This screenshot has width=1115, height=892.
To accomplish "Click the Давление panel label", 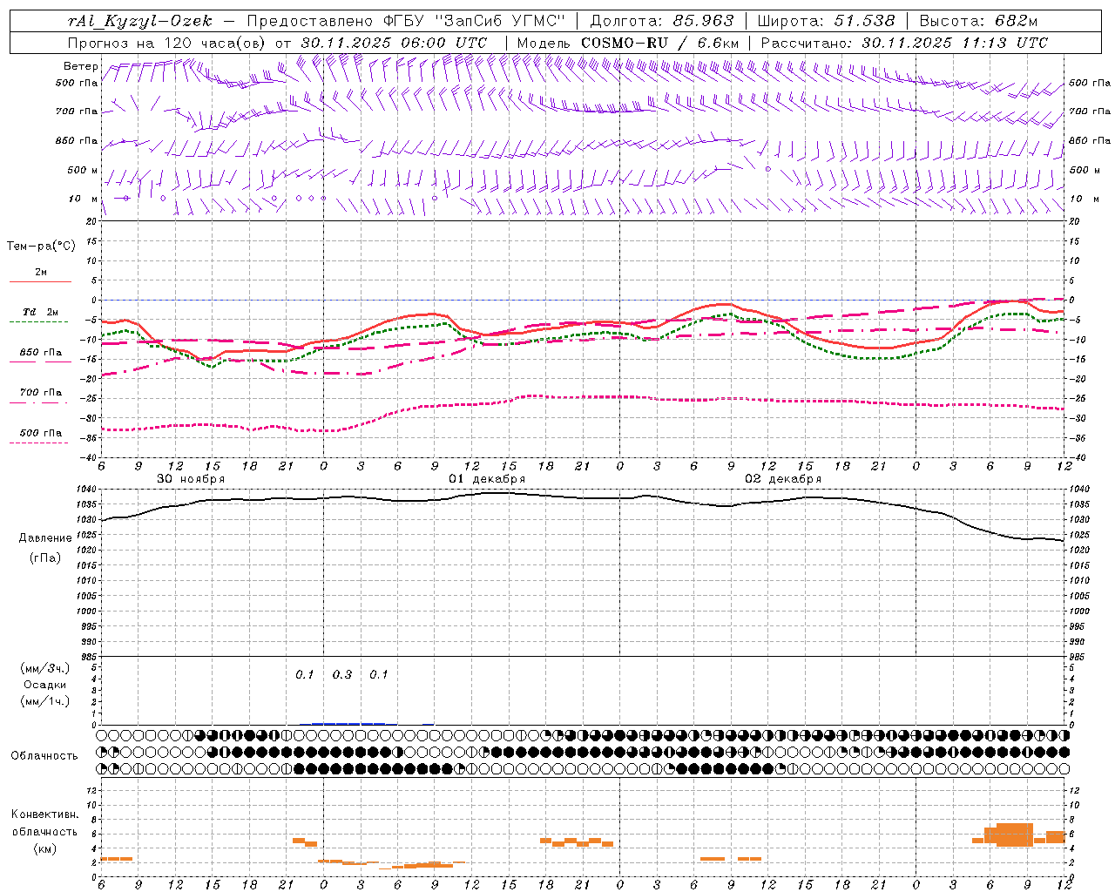I will (x=45, y=538).
